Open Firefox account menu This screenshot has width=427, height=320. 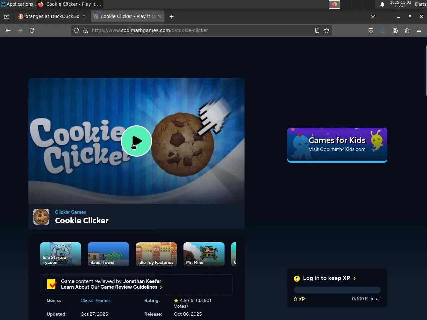395,30
